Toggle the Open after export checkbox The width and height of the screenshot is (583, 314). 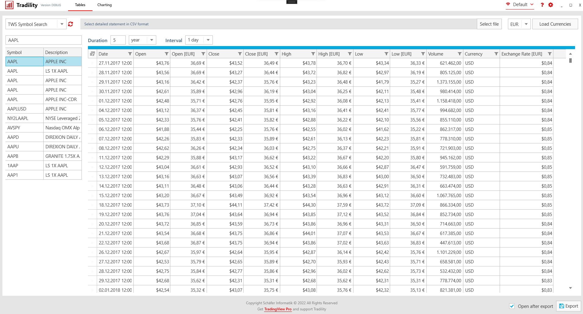(512, 306)
